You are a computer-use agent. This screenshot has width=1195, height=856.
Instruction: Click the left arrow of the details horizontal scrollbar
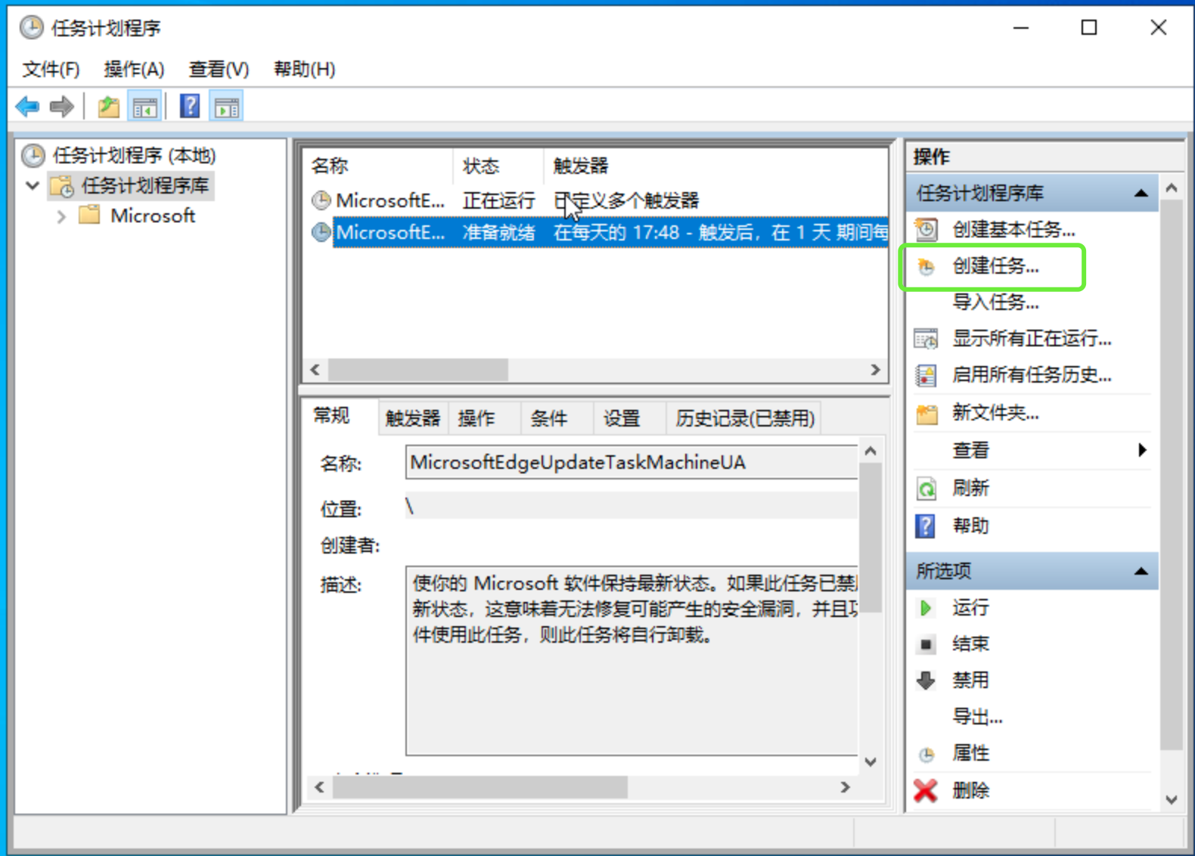point(320,787)
